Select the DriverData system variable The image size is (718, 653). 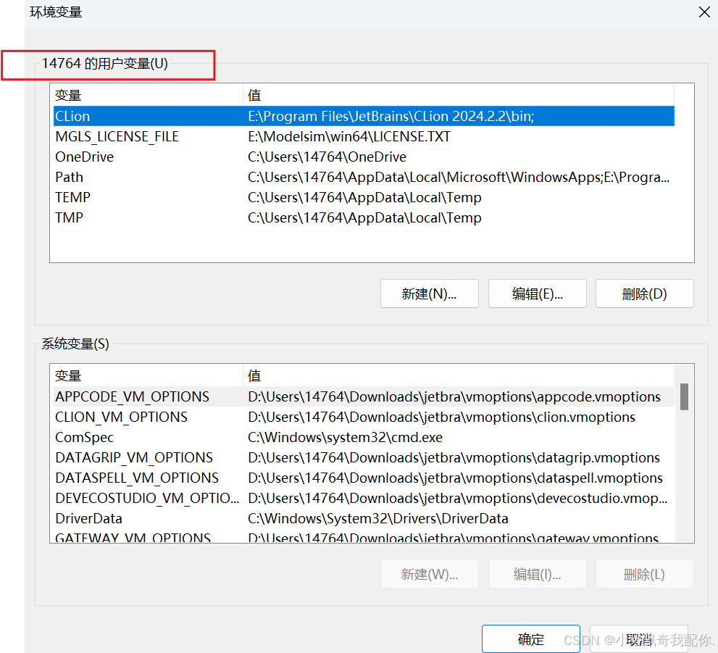point(88,518)
